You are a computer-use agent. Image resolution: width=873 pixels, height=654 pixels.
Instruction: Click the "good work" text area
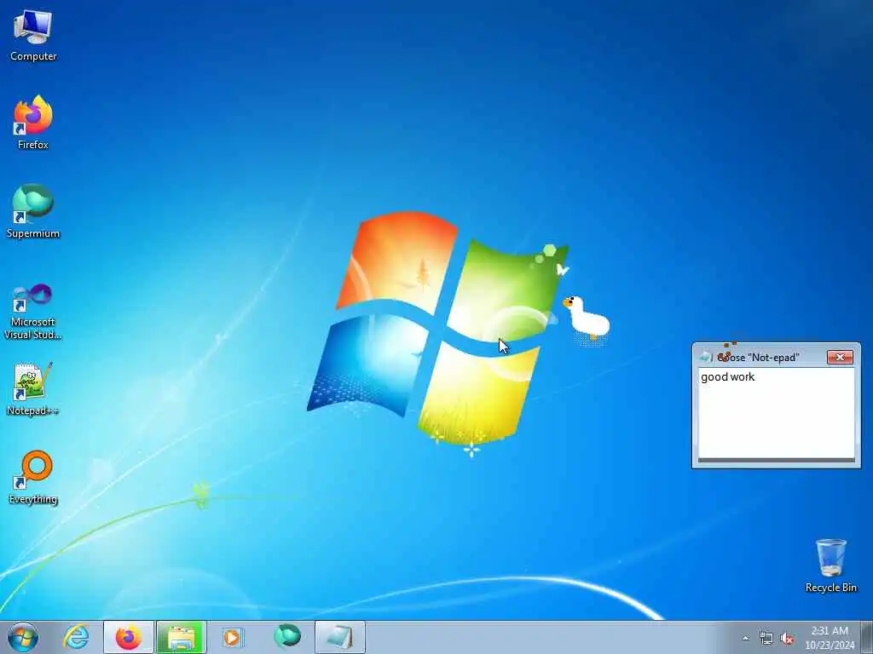point(776,413)
